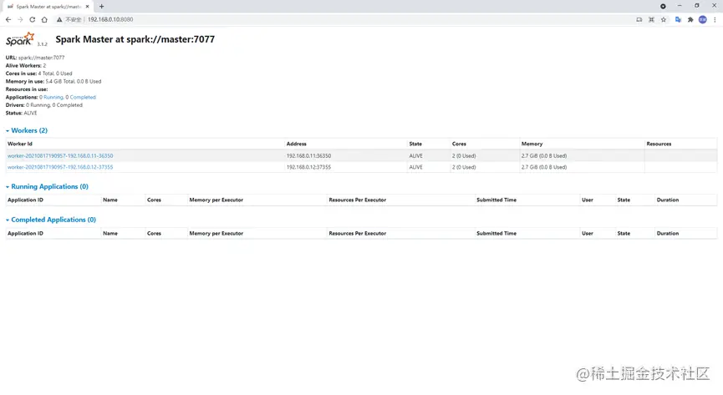This screenshot has height=395, width=723.
Task: Click the browser forward arrow
Action: point(20,19)
